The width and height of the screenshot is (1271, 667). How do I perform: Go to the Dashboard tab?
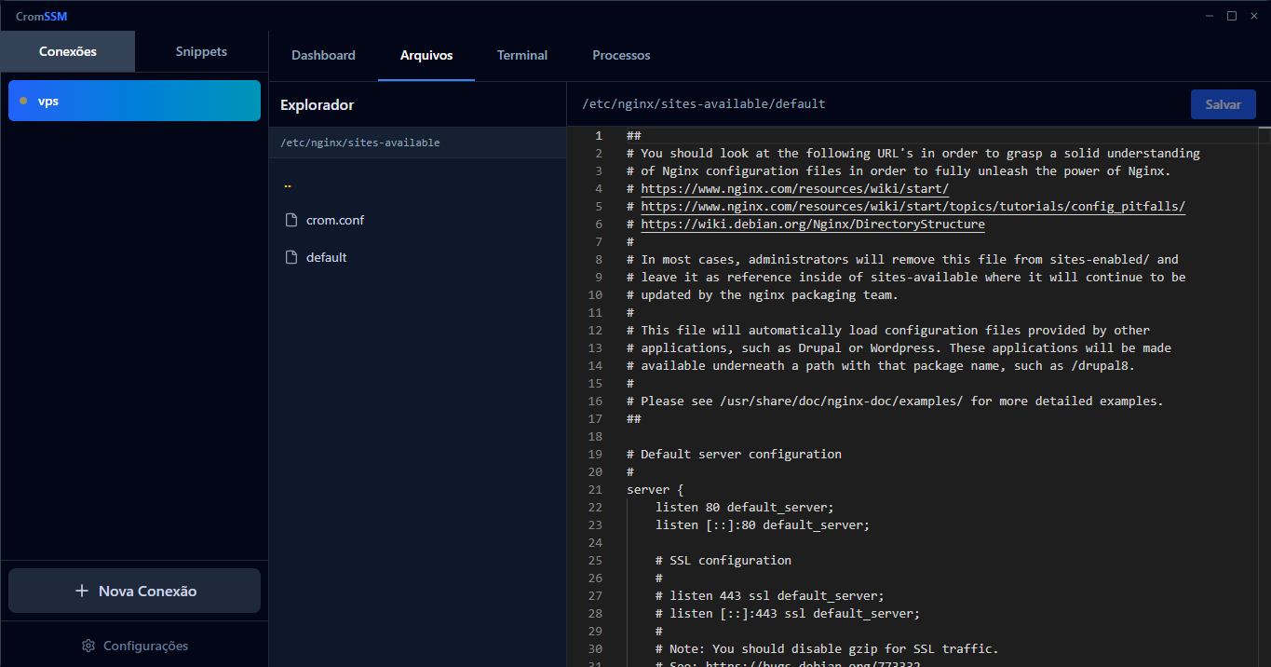(x=323, y=55)
